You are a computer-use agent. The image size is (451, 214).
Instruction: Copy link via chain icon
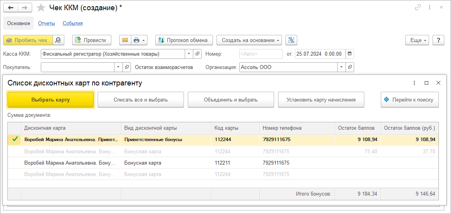[418, 7]
